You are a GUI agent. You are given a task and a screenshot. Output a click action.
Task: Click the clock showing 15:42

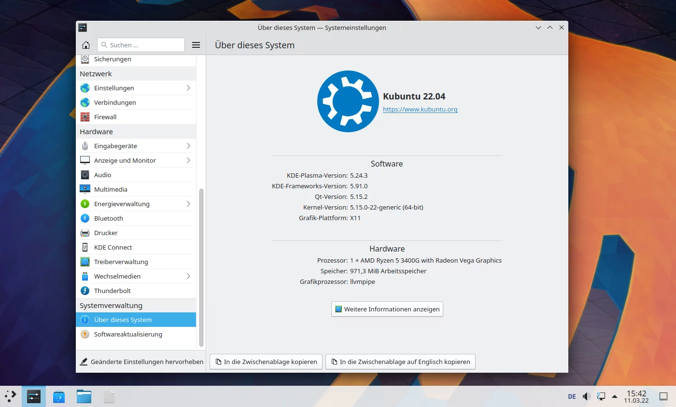click(636, 394)
